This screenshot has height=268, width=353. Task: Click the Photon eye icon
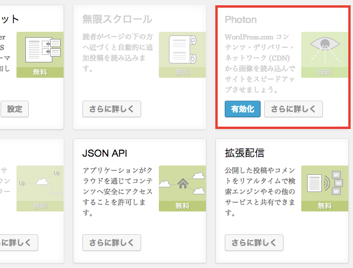click(325, 49)
